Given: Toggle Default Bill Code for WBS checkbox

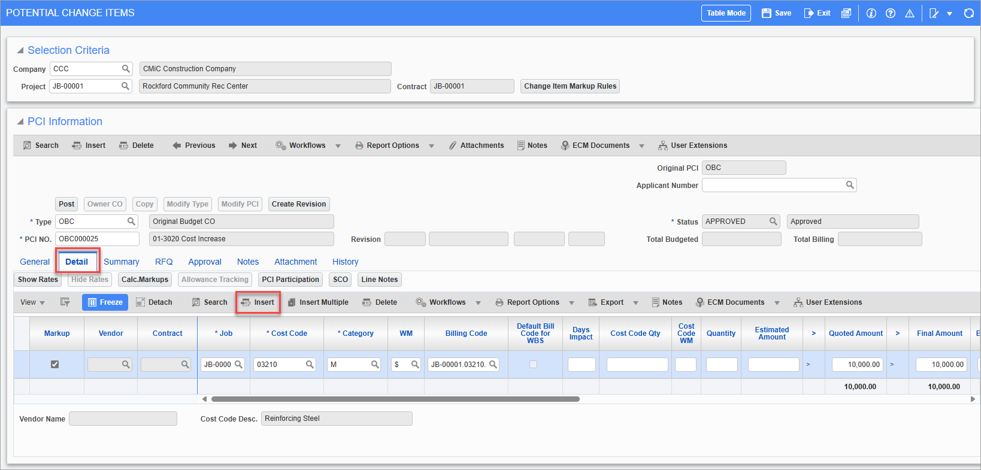Looking at the screenshot, I should pos(534,364).
